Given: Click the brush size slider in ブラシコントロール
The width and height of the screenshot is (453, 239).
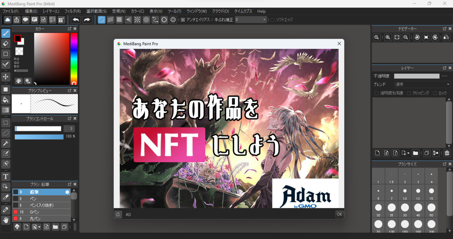Looking at the screenshot, I should click(x=38, y=129).
